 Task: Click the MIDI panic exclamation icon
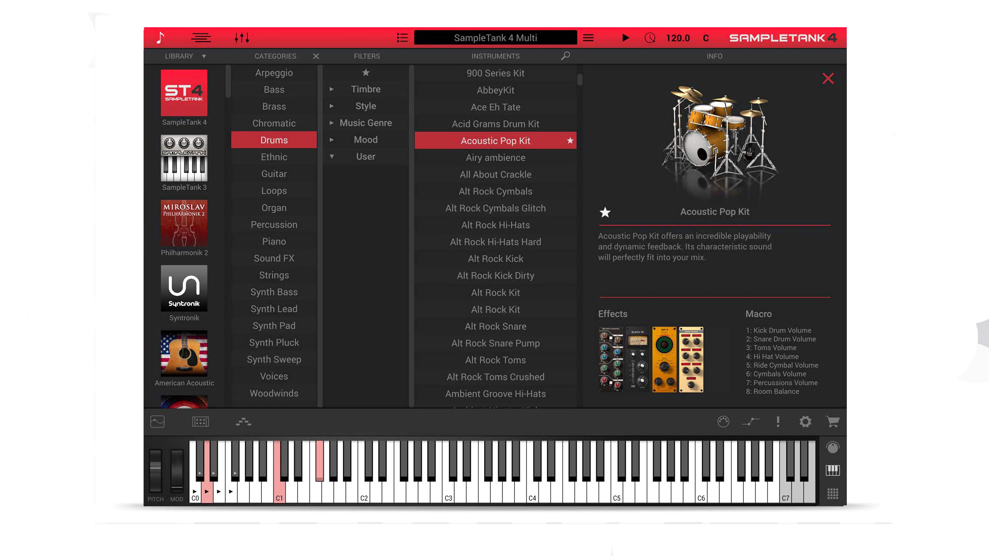coord(778,421)
